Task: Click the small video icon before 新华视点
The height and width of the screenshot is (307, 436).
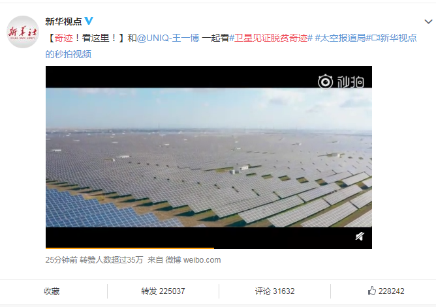Action: click(375, 38)
